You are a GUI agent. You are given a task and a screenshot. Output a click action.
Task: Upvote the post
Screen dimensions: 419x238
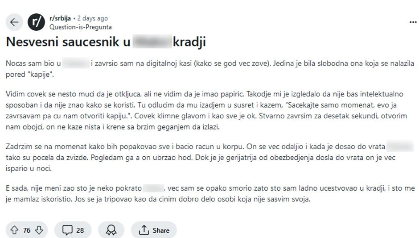tap(15, 230)
